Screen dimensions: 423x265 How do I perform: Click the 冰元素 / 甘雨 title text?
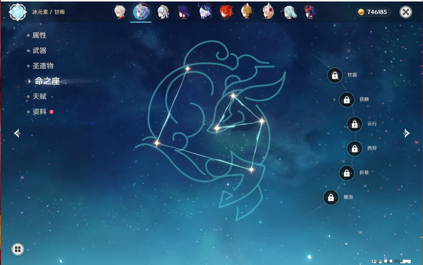coord(48,12)
